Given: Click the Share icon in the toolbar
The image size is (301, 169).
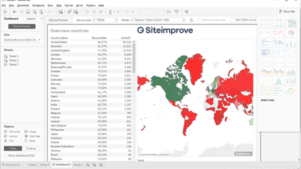Looking at the screenshot, I should coord(186,12).
